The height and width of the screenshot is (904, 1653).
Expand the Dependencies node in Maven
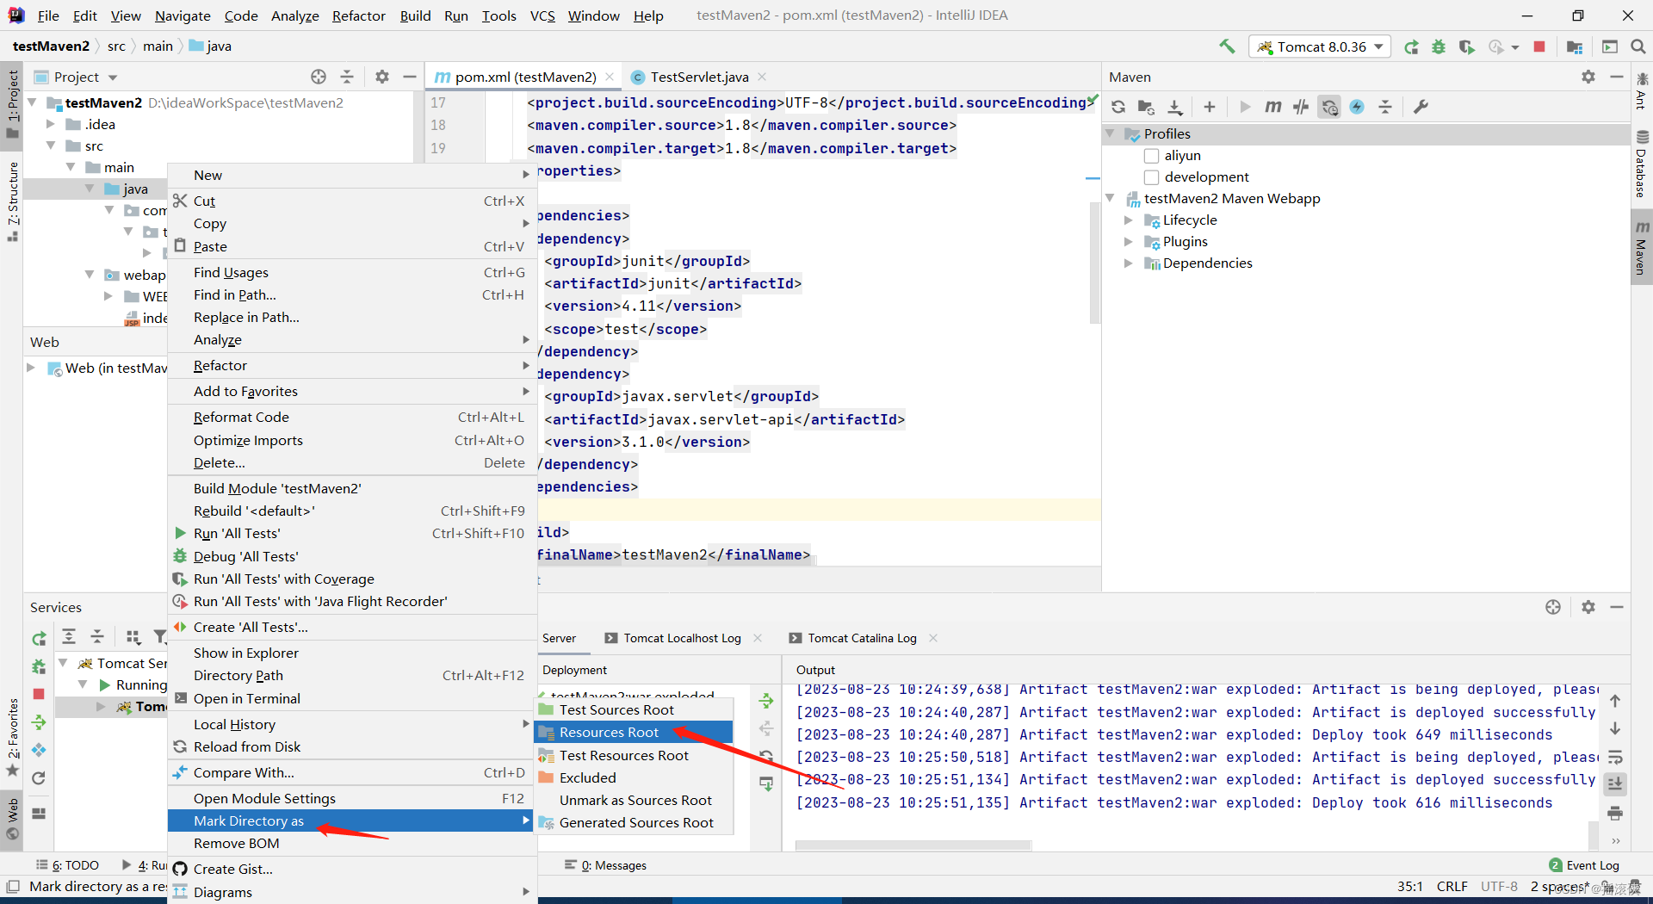point(1128,263)
